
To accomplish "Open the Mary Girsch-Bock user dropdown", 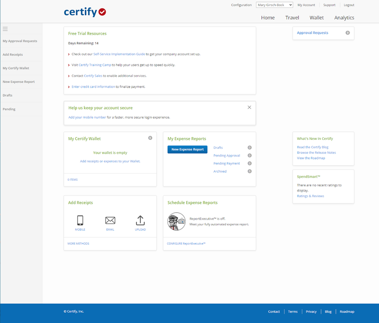I will pyautogui.click(x=274, y=5).
